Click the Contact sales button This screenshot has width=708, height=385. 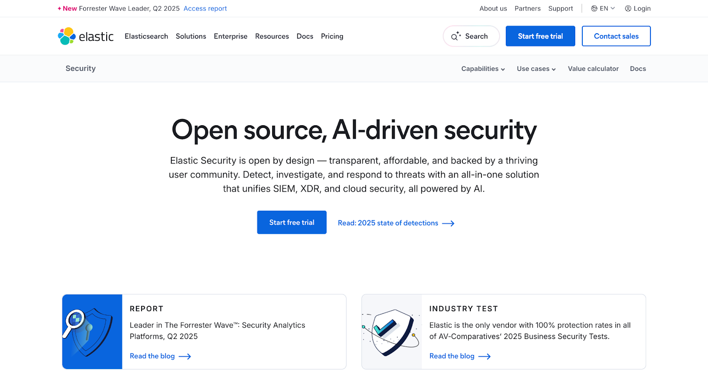click(x=616, y=36)
